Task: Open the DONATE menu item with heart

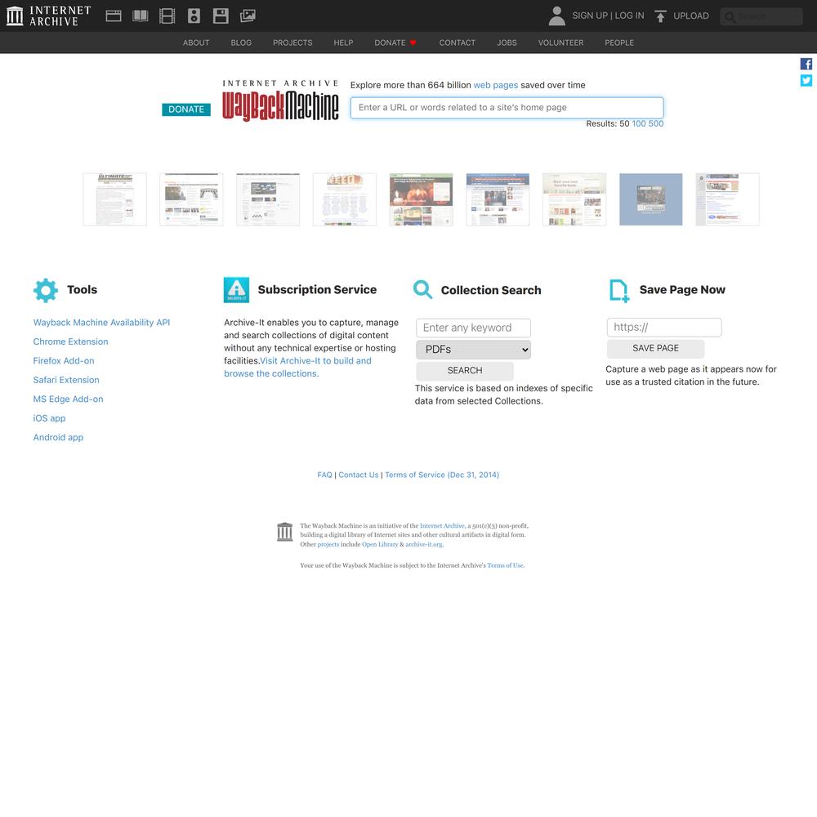Action: [395, 42]
